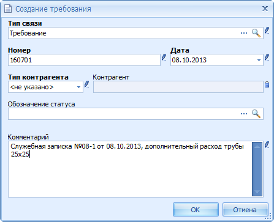Click the comment scrollbar down arrow
Screen dimensions: 274x222
tap(257, 191)
